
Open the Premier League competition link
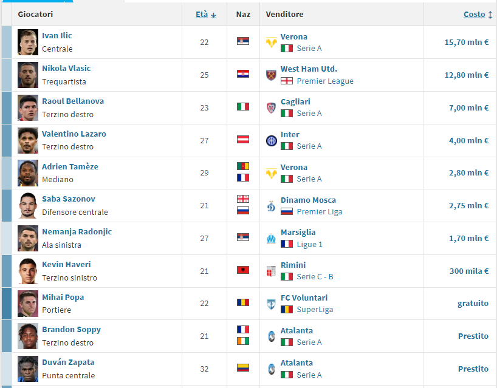325,81
